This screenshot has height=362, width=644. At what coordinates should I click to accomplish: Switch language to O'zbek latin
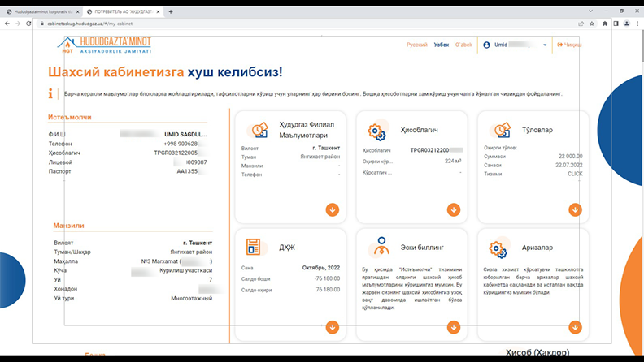point(463,45)
